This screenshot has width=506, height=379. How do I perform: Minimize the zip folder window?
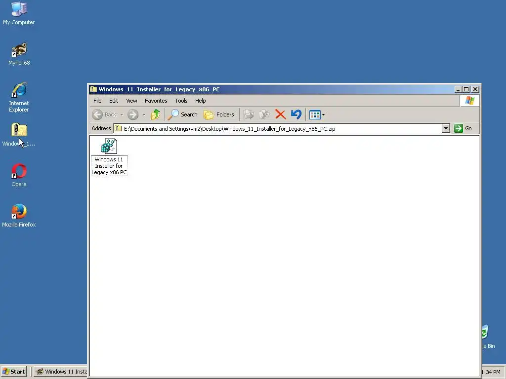tap(458, 89)
